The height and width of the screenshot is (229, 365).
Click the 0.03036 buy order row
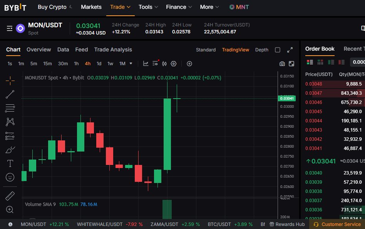pyautogui.click(x=335, y=210)
